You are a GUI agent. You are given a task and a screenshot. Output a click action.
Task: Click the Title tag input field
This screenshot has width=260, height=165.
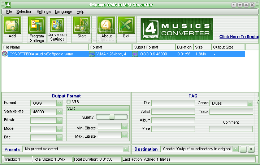(x=173, y=103)
